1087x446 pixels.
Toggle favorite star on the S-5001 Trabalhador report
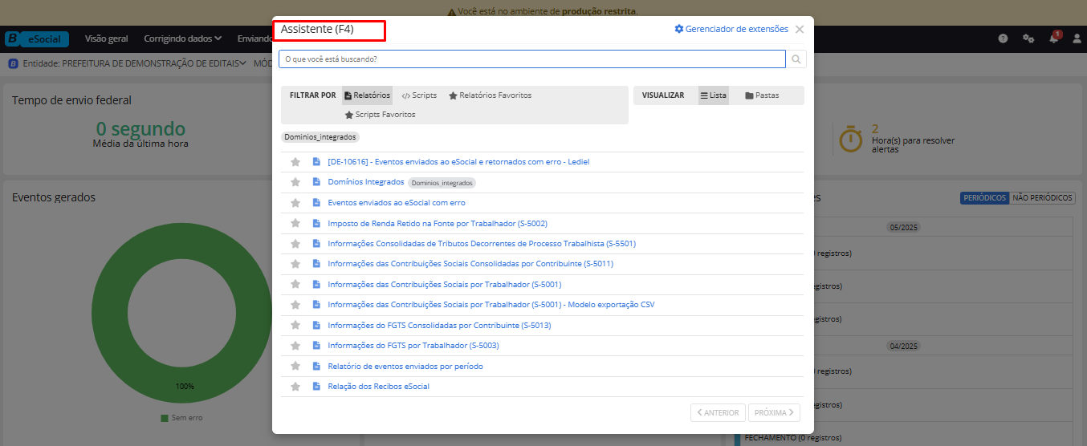(x=295, y=284)
